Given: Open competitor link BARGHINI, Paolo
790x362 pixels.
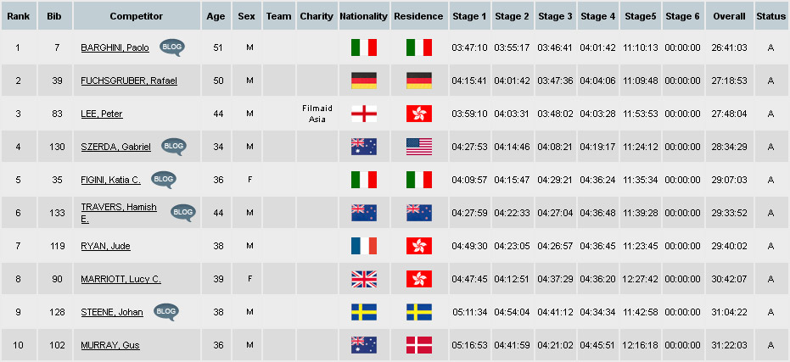Looking at the screenshot, I should click(x=115, y=48).
